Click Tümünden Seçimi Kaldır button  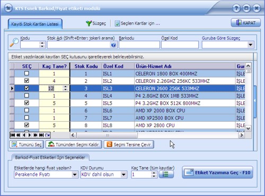(x=74, y=144)
